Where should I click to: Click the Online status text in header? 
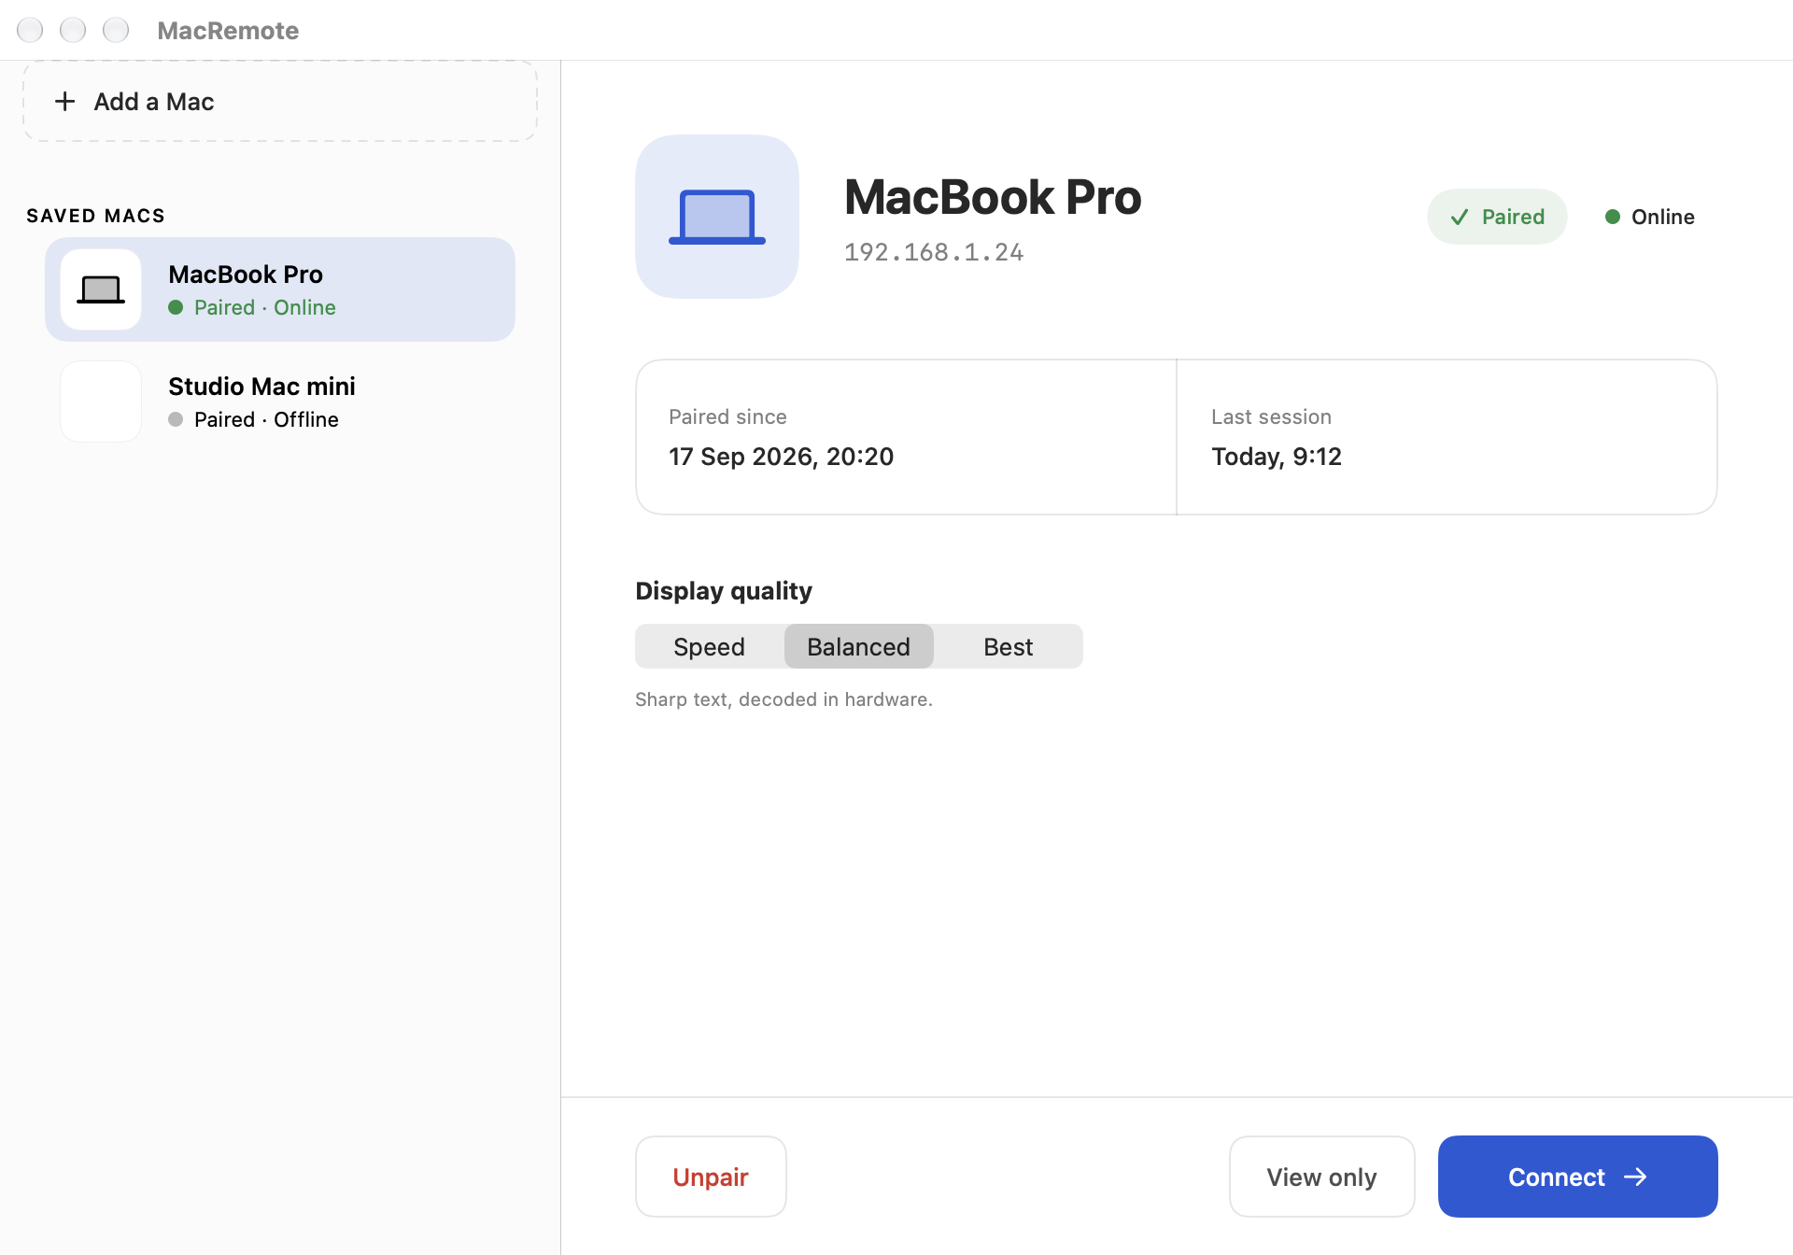(x=1663, y=217)
